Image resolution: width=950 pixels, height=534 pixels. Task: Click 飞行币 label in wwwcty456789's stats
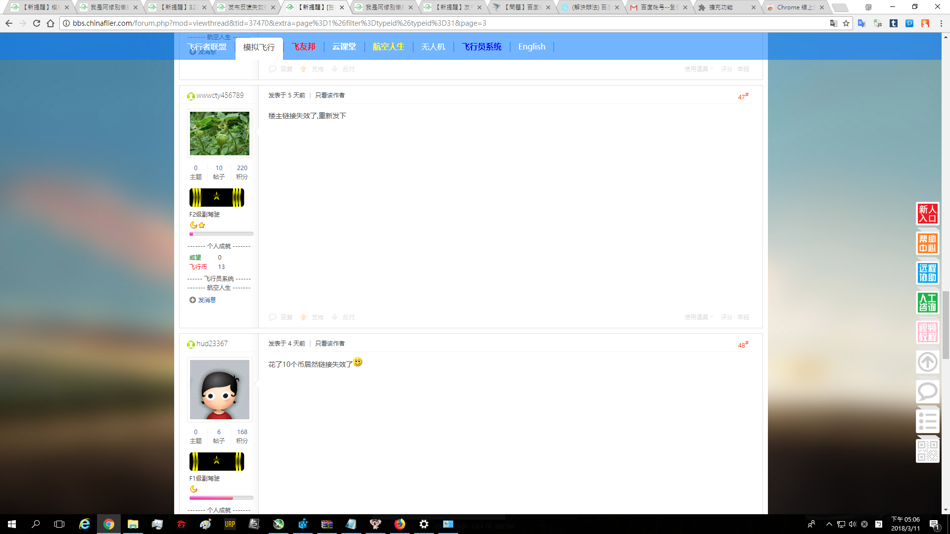click(198, 267)
